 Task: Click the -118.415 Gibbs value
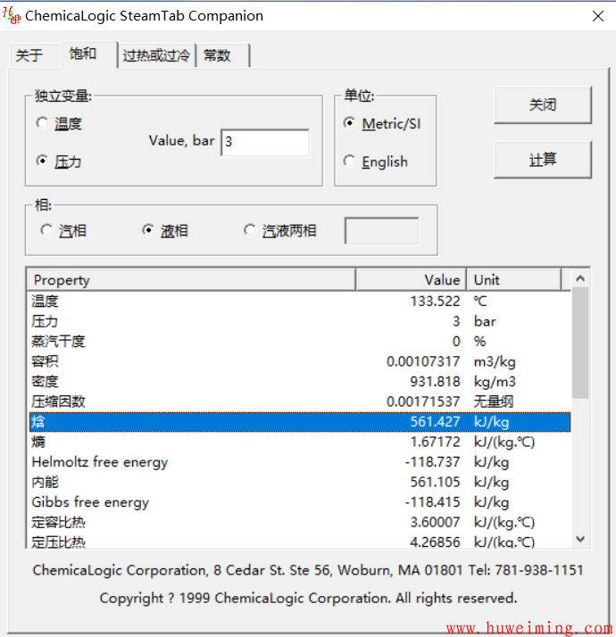point(432,502)
